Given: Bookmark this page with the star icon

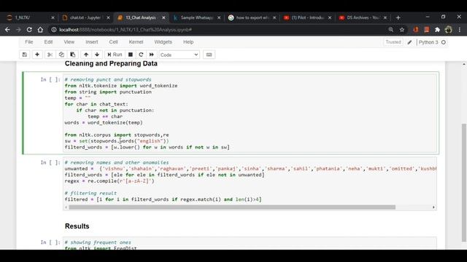Looking at the screenshot, I should pos(402,30).
